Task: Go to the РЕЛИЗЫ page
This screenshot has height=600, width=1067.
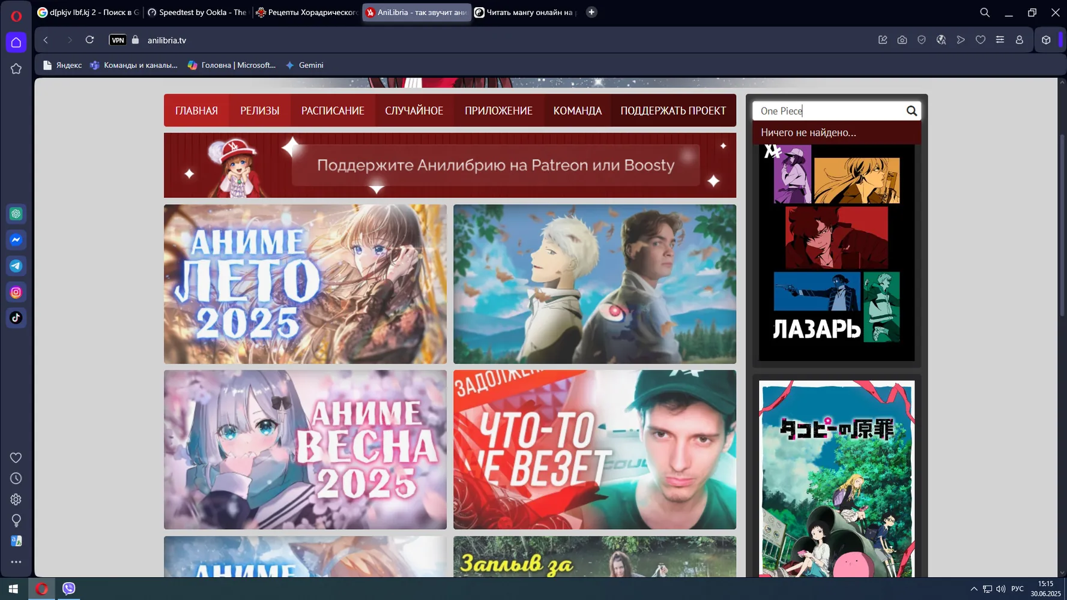Action: [x=259, y=111]
